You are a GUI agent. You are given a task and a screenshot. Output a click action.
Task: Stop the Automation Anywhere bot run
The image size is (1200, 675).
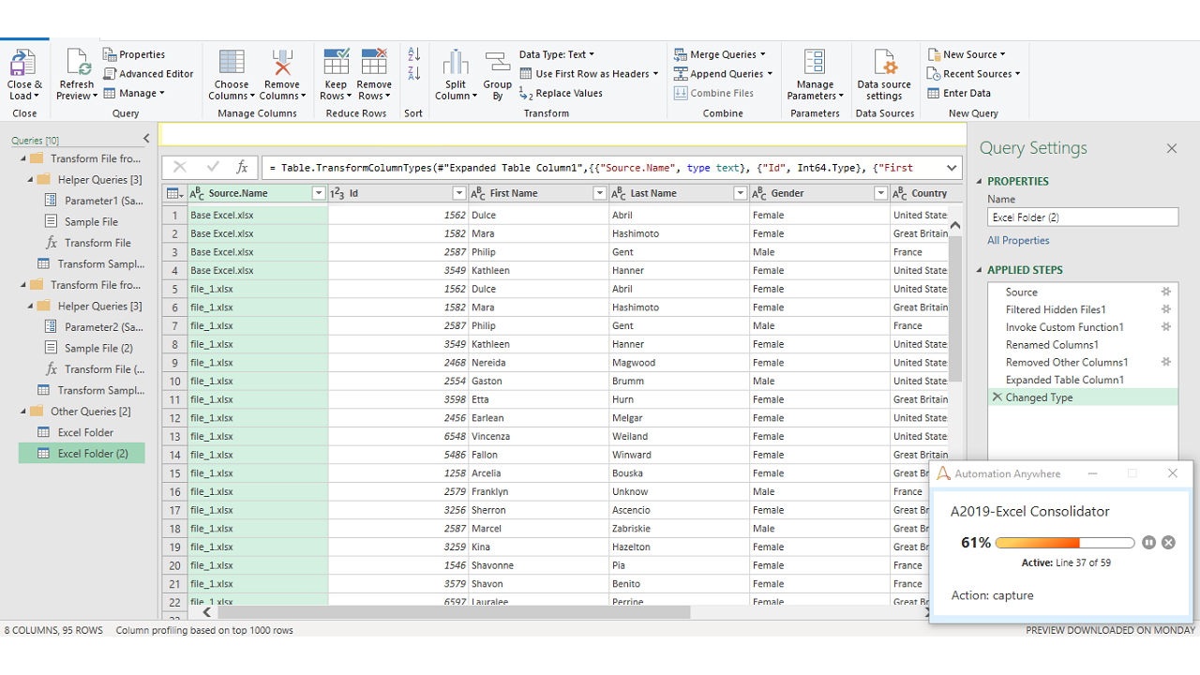1168,543
